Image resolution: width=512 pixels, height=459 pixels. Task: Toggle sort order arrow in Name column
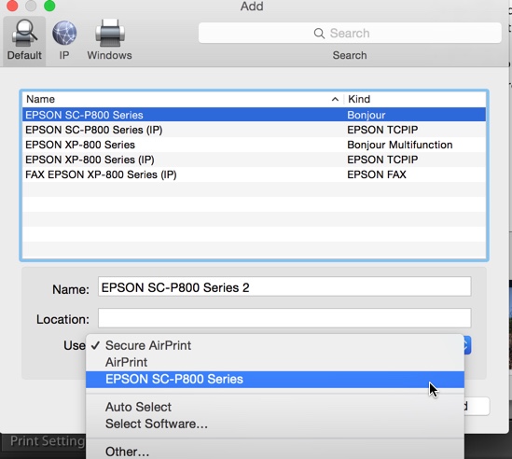(335, 99)
